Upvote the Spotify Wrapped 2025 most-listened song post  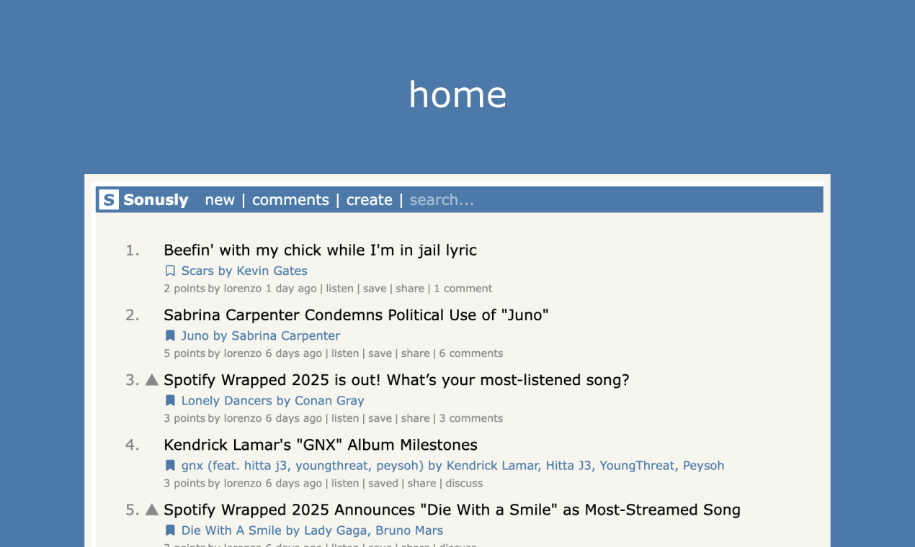pyautogui.click(x=152, y=379)
